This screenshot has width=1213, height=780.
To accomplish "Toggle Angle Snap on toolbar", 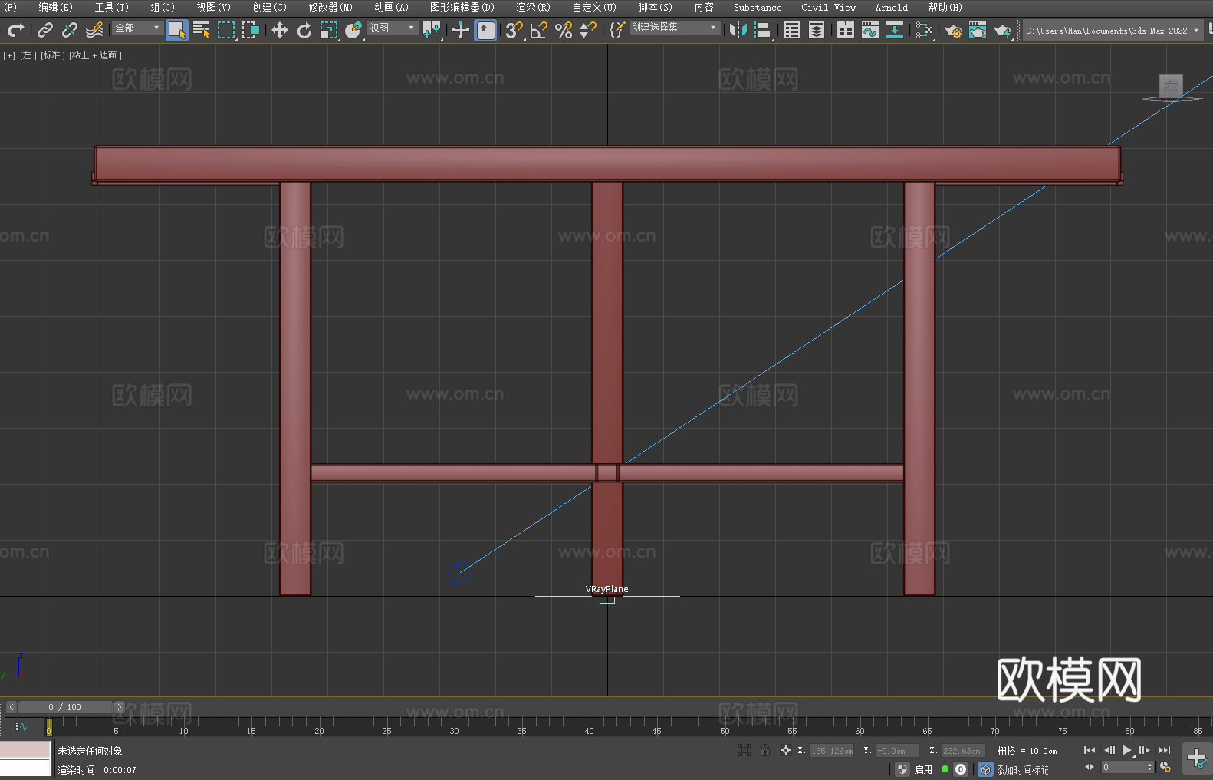I will 538,30.
